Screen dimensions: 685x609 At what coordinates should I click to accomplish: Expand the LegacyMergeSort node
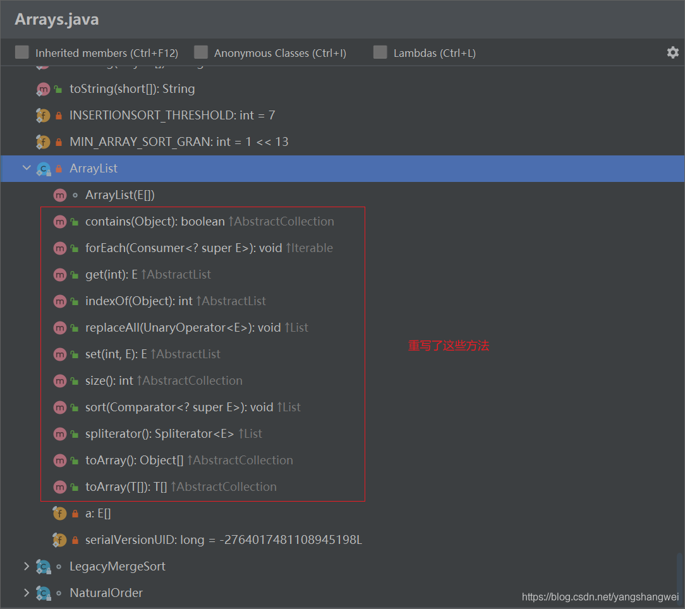(x=26, y=566)
